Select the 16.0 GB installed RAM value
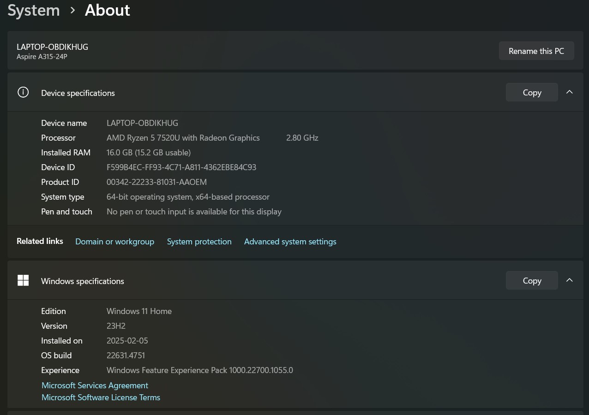589x415 pixels. pyautogui.click(x=149, y=153)
